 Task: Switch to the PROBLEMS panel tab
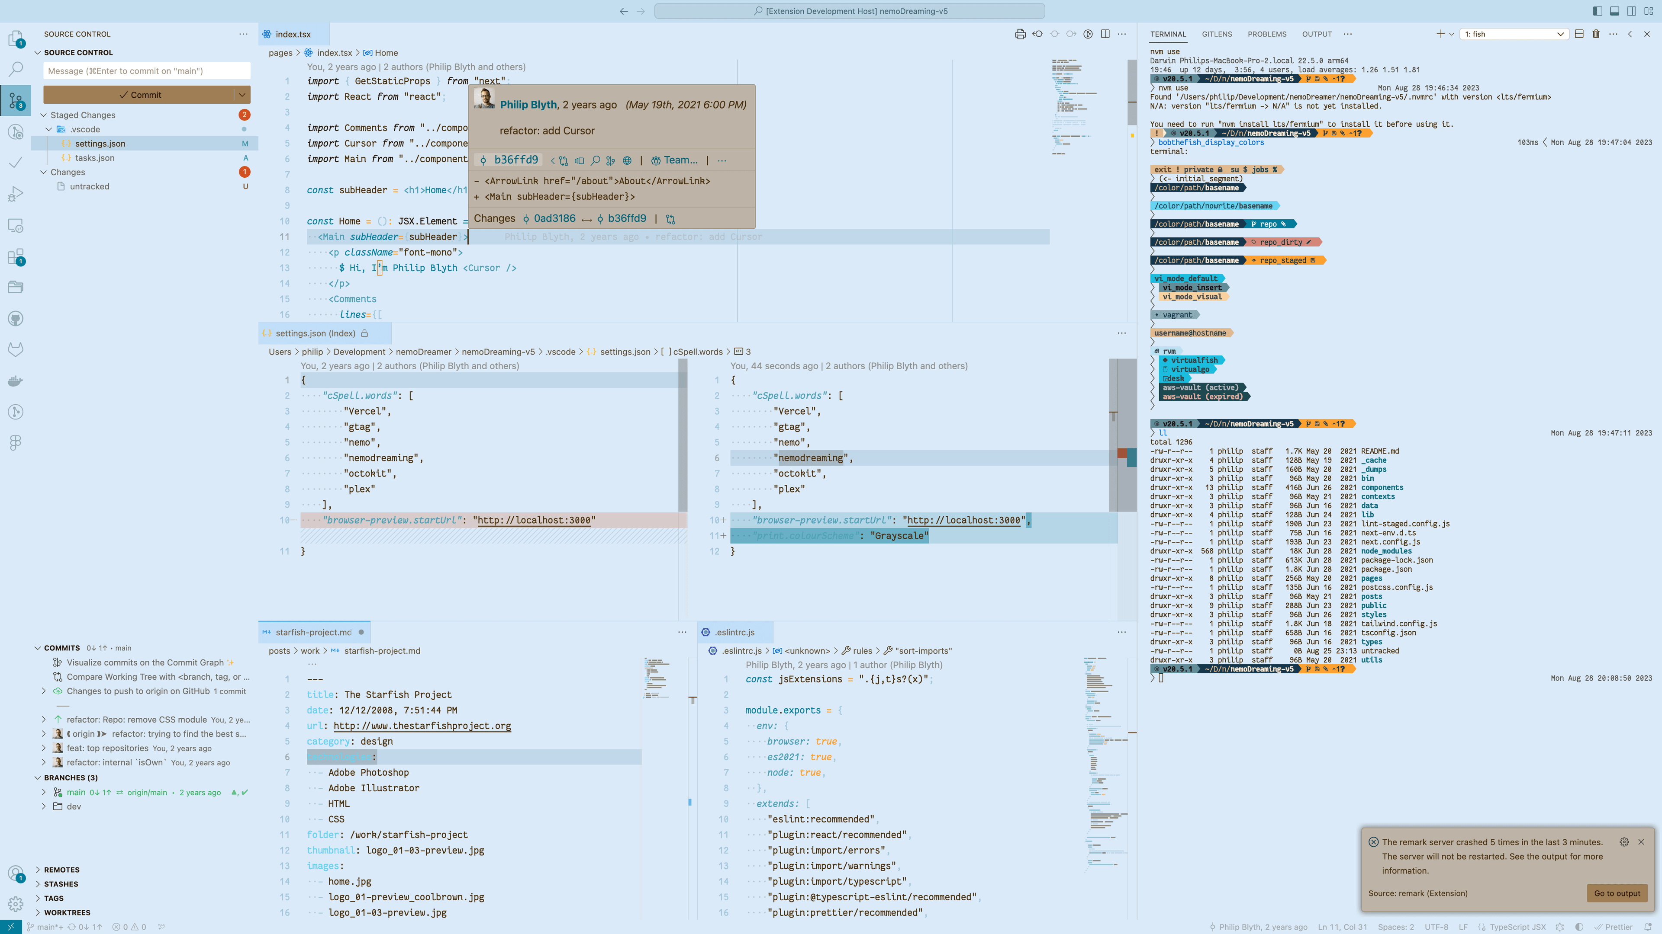[x=1266, y=34]
